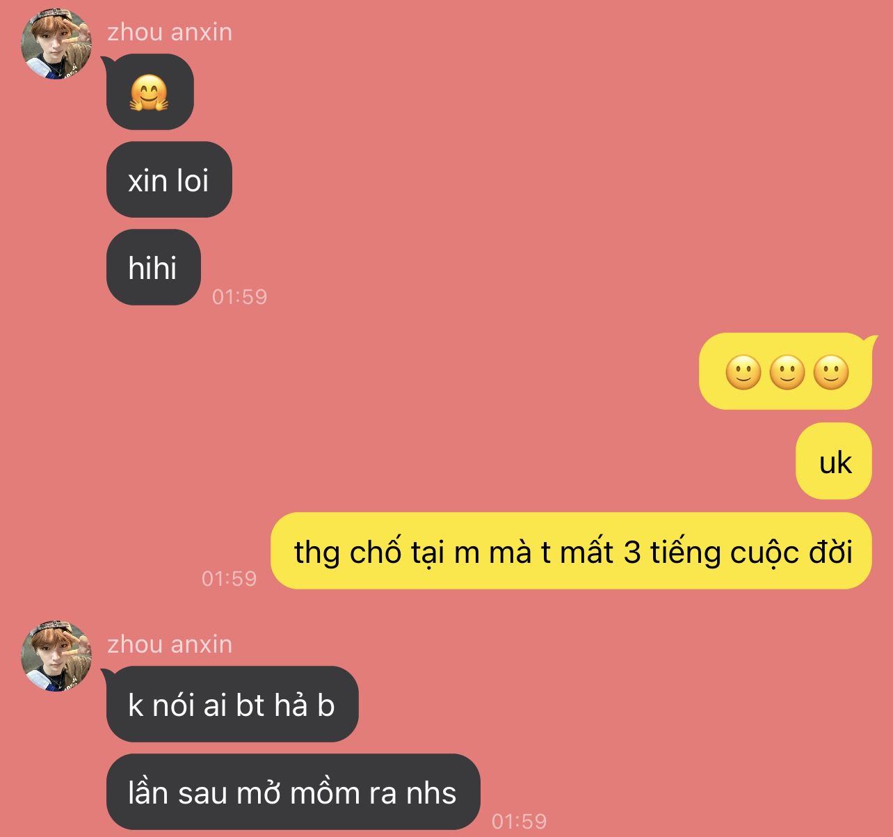Tap the lower zhou anxin avatar

pos(57,656)
